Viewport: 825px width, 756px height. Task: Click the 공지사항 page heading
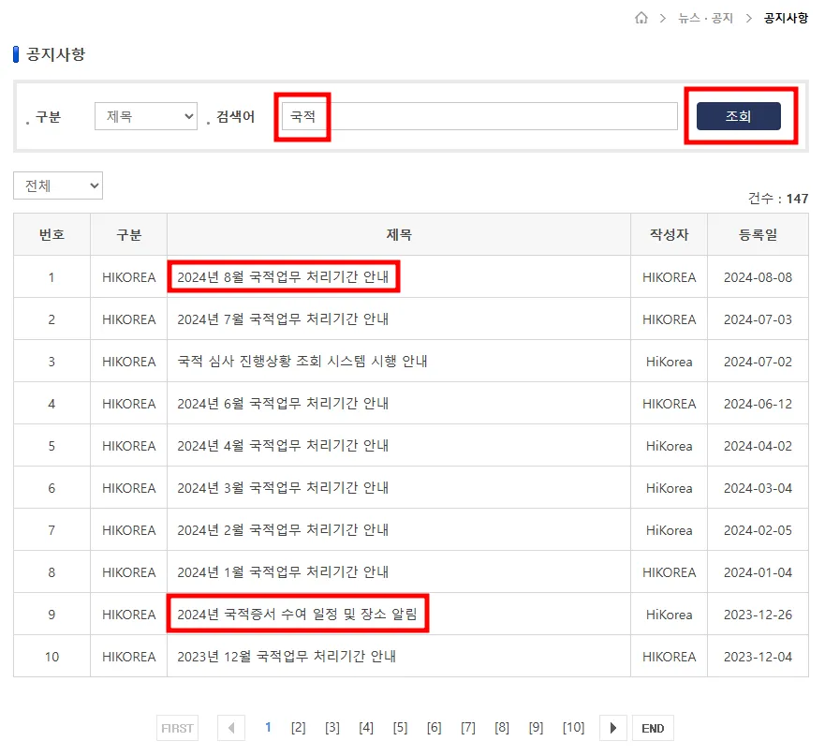pos(55,54)
